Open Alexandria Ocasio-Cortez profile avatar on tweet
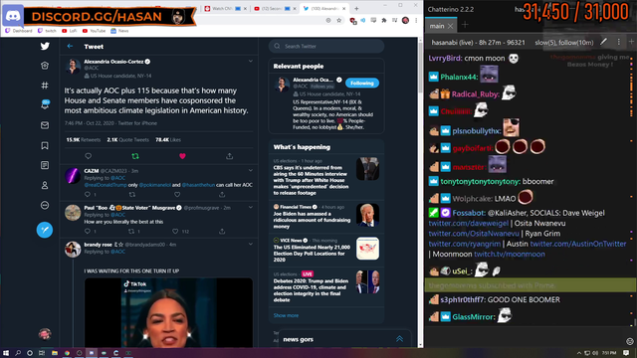Image resolution: width=637 pixels, height=358 pixels. [x=73, y=67]
